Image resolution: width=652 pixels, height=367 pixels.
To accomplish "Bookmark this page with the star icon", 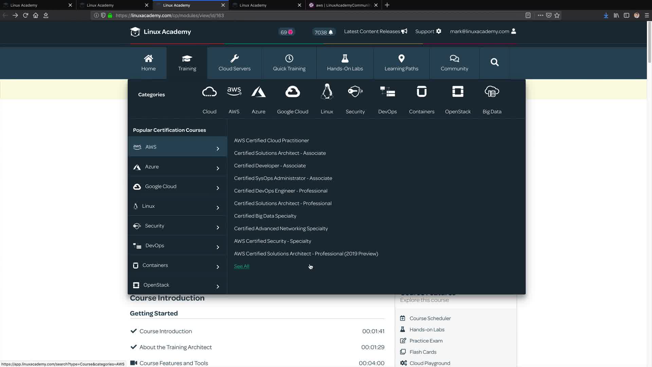I will 557,15.
